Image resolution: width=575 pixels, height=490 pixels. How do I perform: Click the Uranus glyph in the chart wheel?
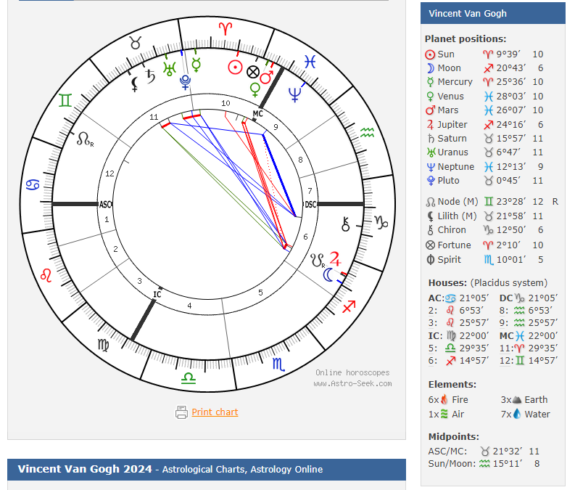(170, 69)
